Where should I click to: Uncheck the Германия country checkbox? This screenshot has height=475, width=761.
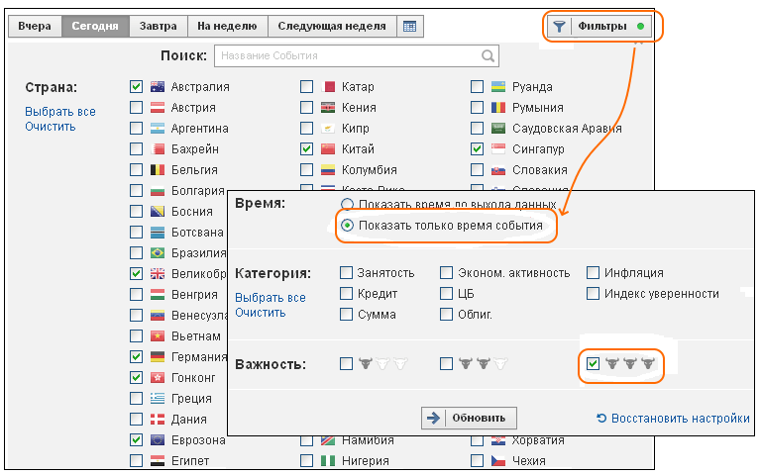137,356
